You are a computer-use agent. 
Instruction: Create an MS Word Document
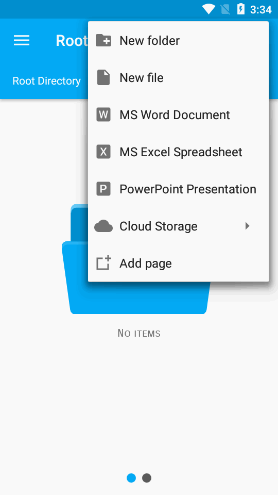click(179, 114)
